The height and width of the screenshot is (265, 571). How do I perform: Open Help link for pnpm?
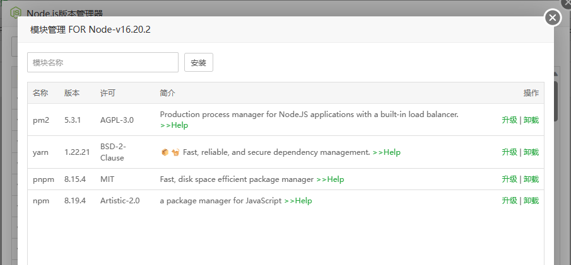coord(330,179)
